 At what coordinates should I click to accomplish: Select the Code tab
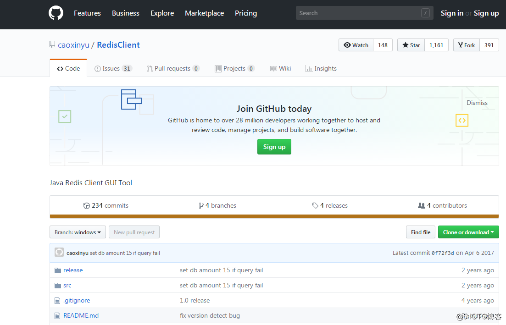(x=68, y=68)
